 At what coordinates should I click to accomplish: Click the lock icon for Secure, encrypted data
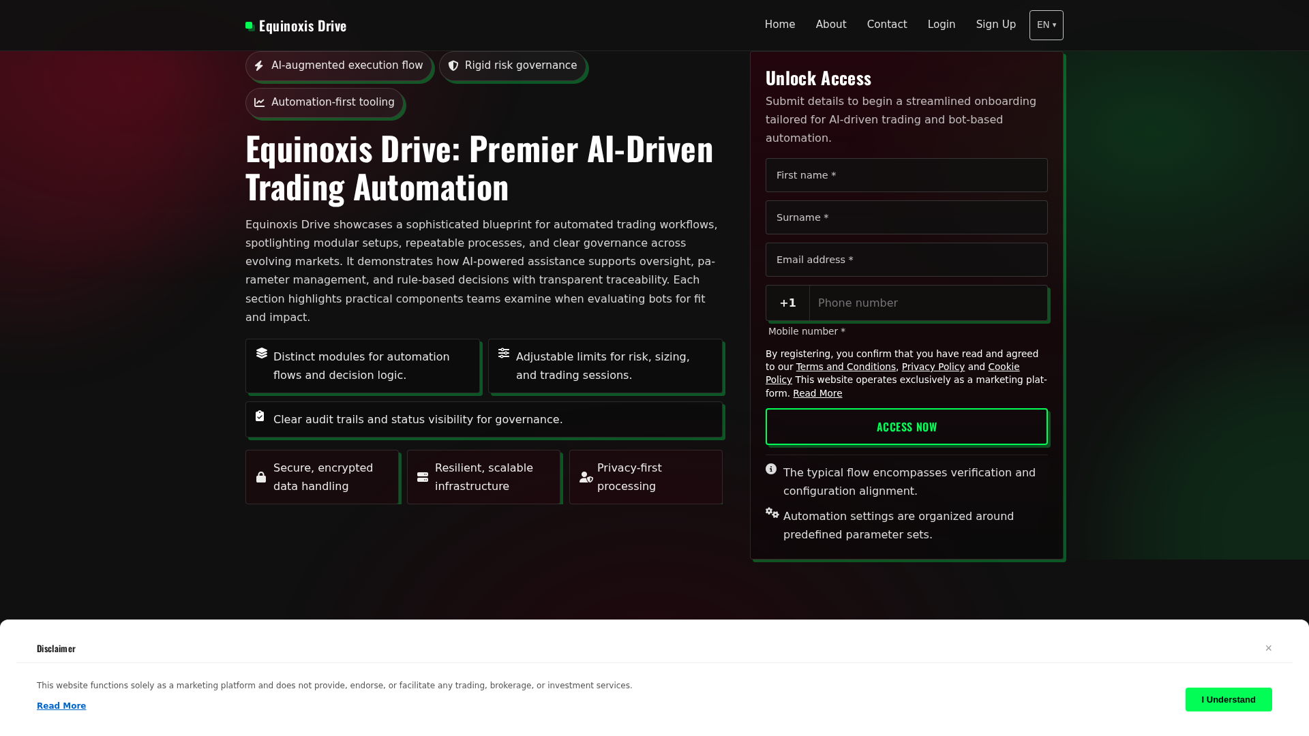click(x=261, y=477)
